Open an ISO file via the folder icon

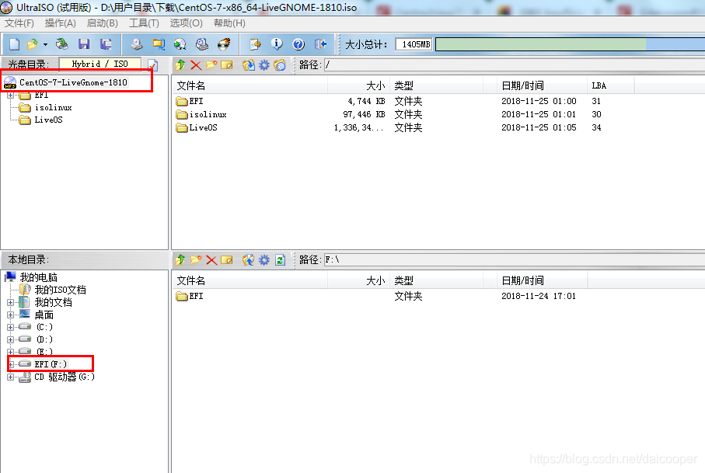pos(32,44)
